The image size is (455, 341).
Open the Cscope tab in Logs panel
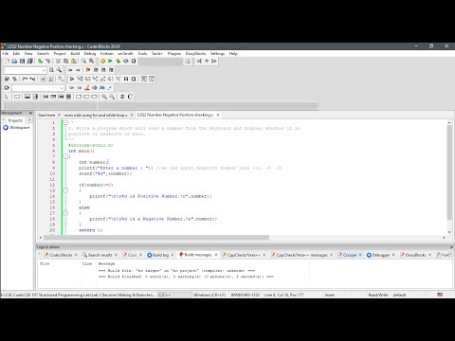350,255
